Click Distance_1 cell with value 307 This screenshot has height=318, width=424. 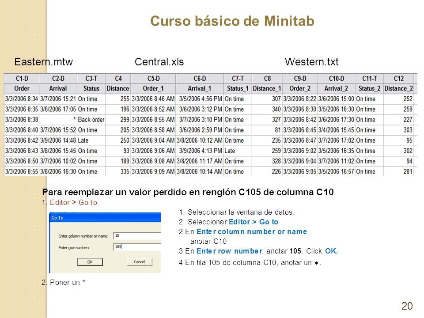(x=267, y=99)
